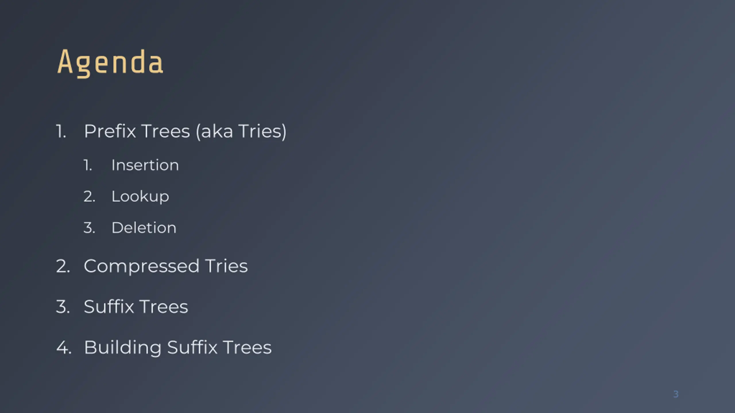Screen dimensions: 735x413
Task: Click the number 1. before Prefix Trees
Action: [61, 132]
